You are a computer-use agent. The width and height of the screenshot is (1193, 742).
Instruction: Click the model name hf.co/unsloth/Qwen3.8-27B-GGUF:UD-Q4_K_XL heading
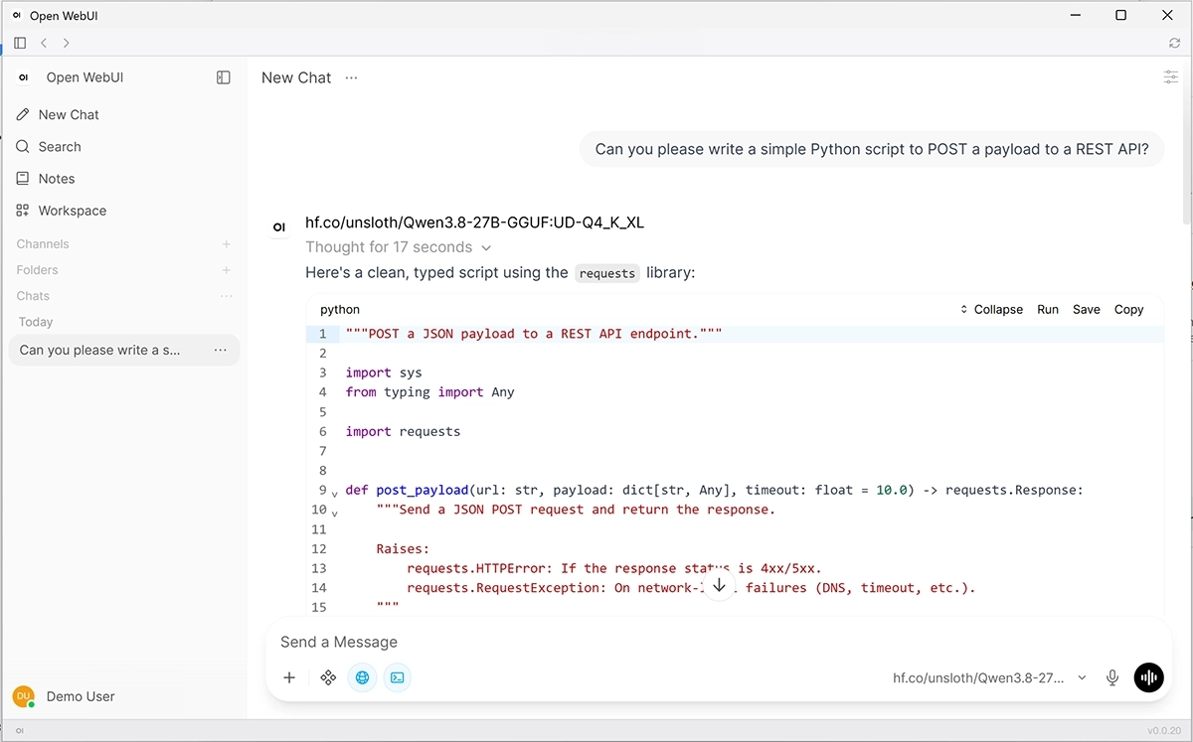coord(474,223)
